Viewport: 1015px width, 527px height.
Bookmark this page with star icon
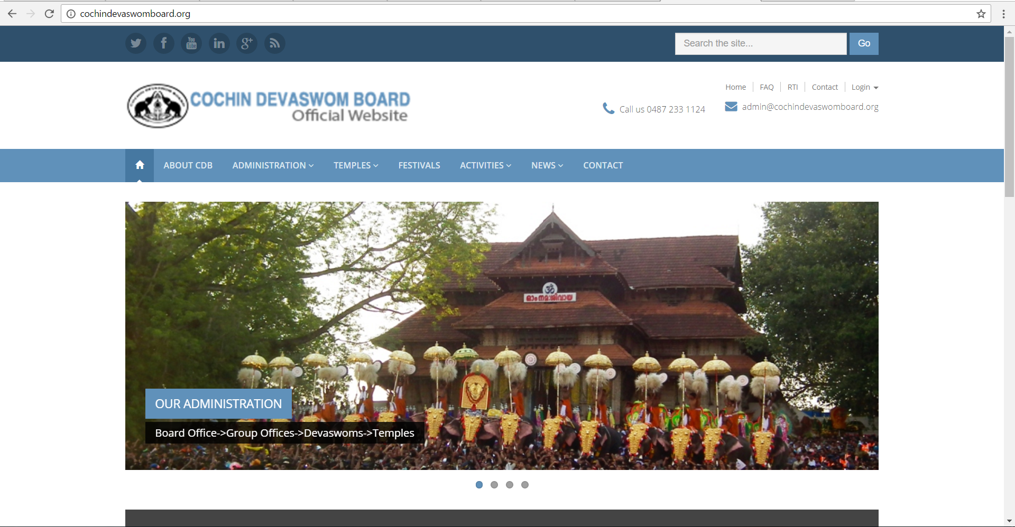(981, 14)
